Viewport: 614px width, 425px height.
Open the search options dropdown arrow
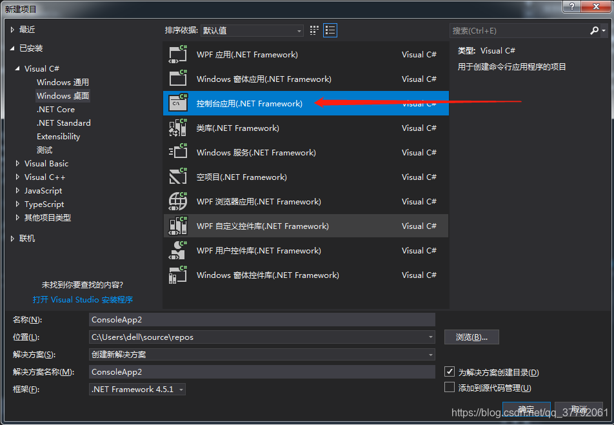pyautogui.click(x=604, y=30)
